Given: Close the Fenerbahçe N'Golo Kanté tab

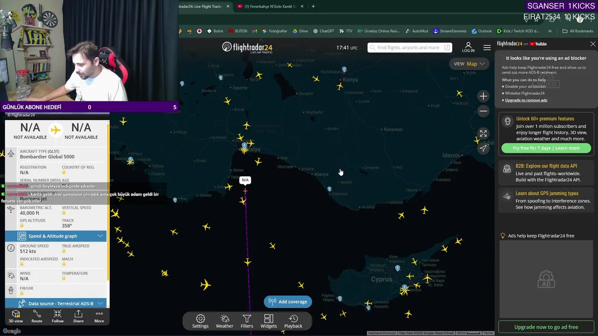Looking at the screenshot, I should click(x=302, y=7).
